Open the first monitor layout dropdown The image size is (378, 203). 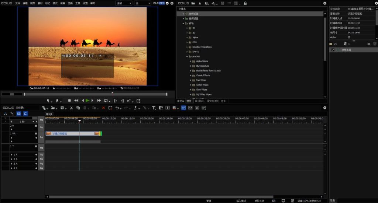pos(124,3)
